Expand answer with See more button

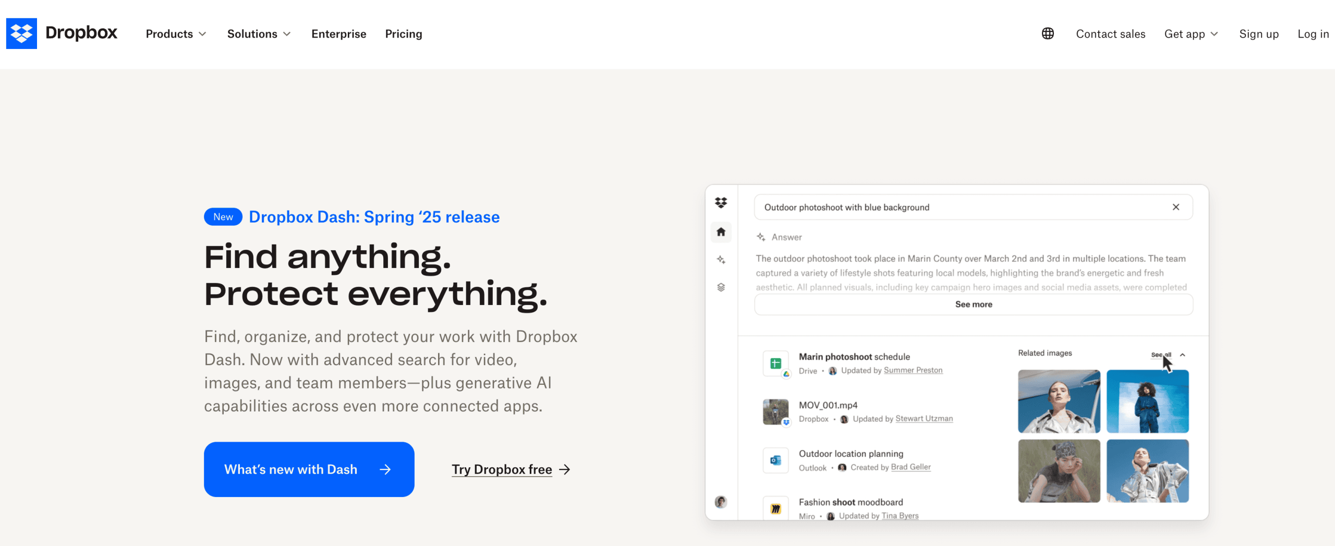coord(973,304)
